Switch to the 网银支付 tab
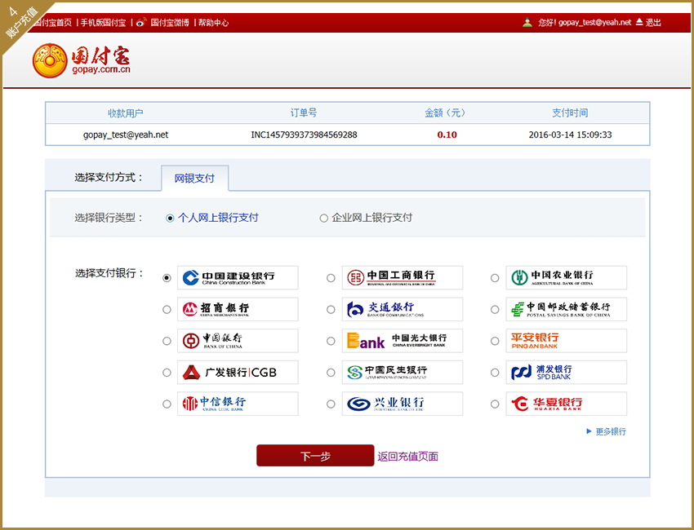Viewport: 694px width, 530px height. point(195,178)
